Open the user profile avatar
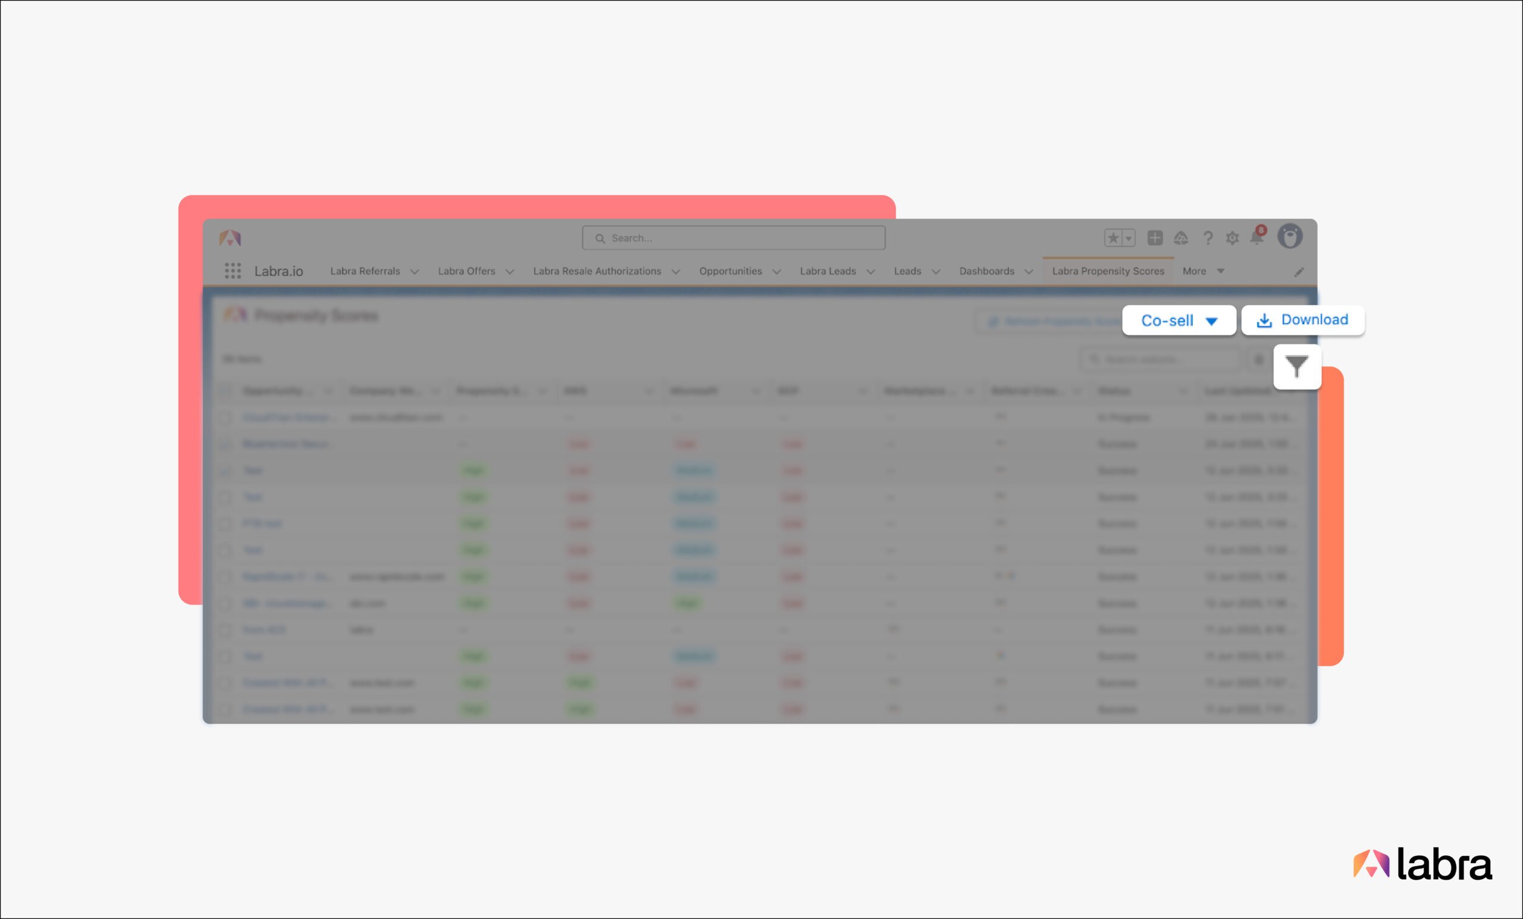This screenshot has height=919, width=1523. coord(1290,237)
